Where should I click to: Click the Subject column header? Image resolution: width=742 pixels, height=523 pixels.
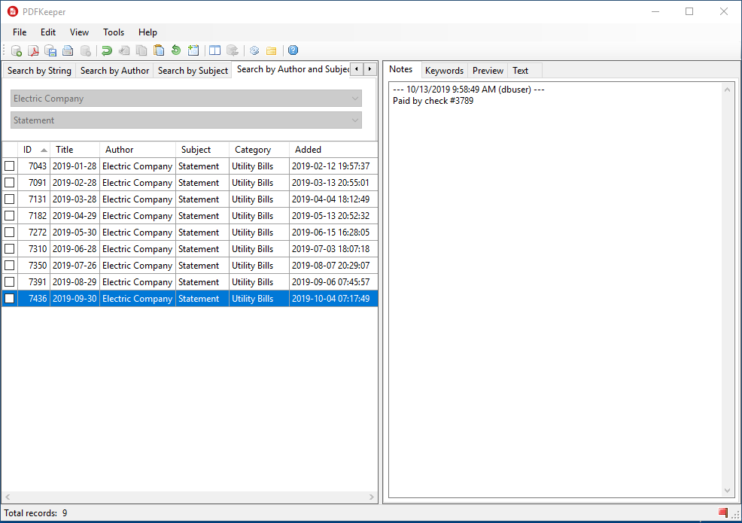pos(202,150)
